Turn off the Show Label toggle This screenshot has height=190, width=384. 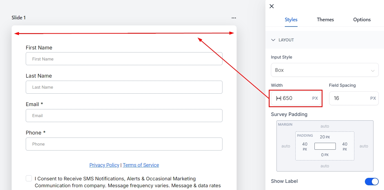click(x=371, y=181)
